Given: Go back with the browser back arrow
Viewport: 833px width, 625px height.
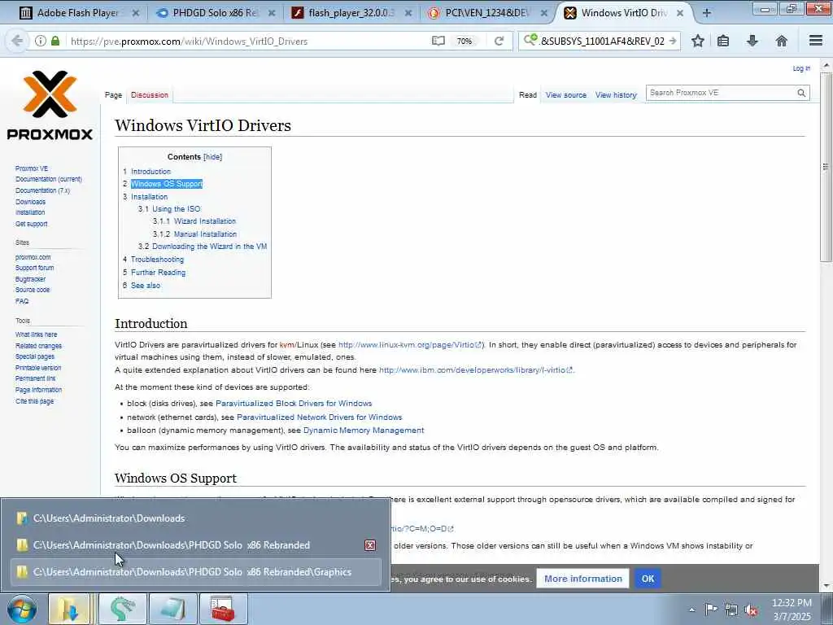Looking at the screenshot, I should (x=17, y=41).
